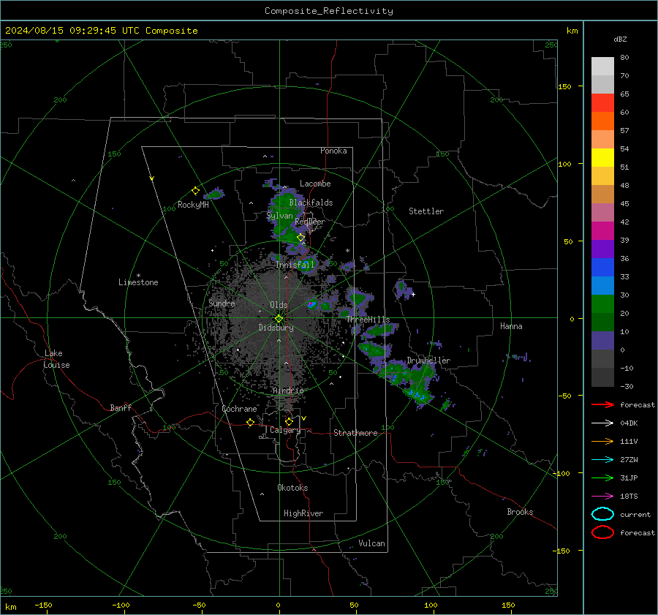Select the bright green 20–30 dBZ swatch
Viewport: 658px width, 615px height.
click(602, 304)
